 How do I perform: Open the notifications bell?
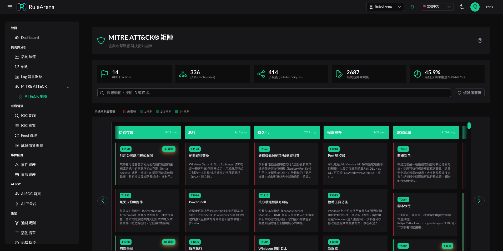tap(412, 7)
